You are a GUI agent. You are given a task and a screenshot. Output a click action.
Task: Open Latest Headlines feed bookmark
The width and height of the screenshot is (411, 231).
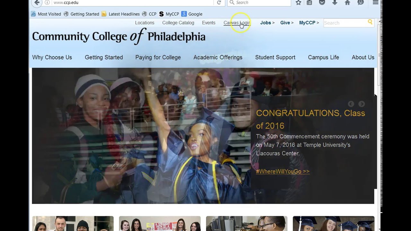pos(120,14)
